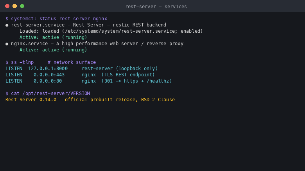
Task: Click the nginx.service status bullet dot
Action: [x=7, y=44]
